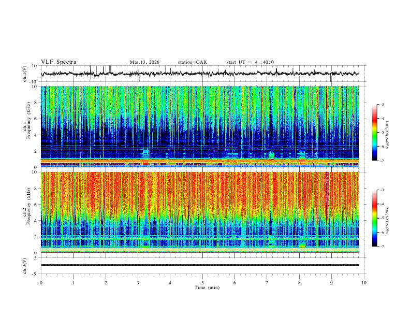Click the time axis tick label "6"
This screenshot has width=410, height=317.
pos(235,283)
